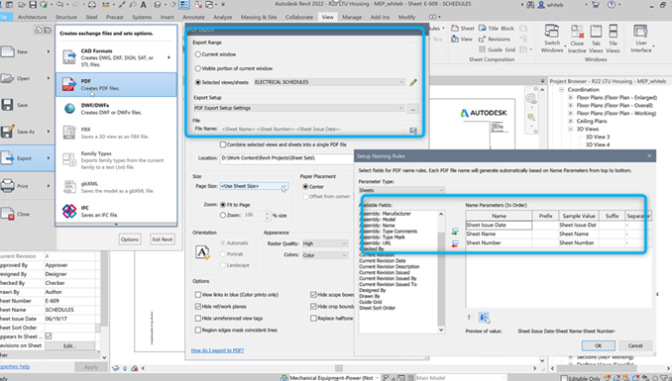Open the Raster Quality dropdown
The width and height of the screenshot is (672, 381).
(x=325, y=243)
